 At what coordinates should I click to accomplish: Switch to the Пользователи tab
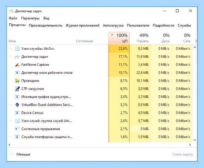click(138, 25)
